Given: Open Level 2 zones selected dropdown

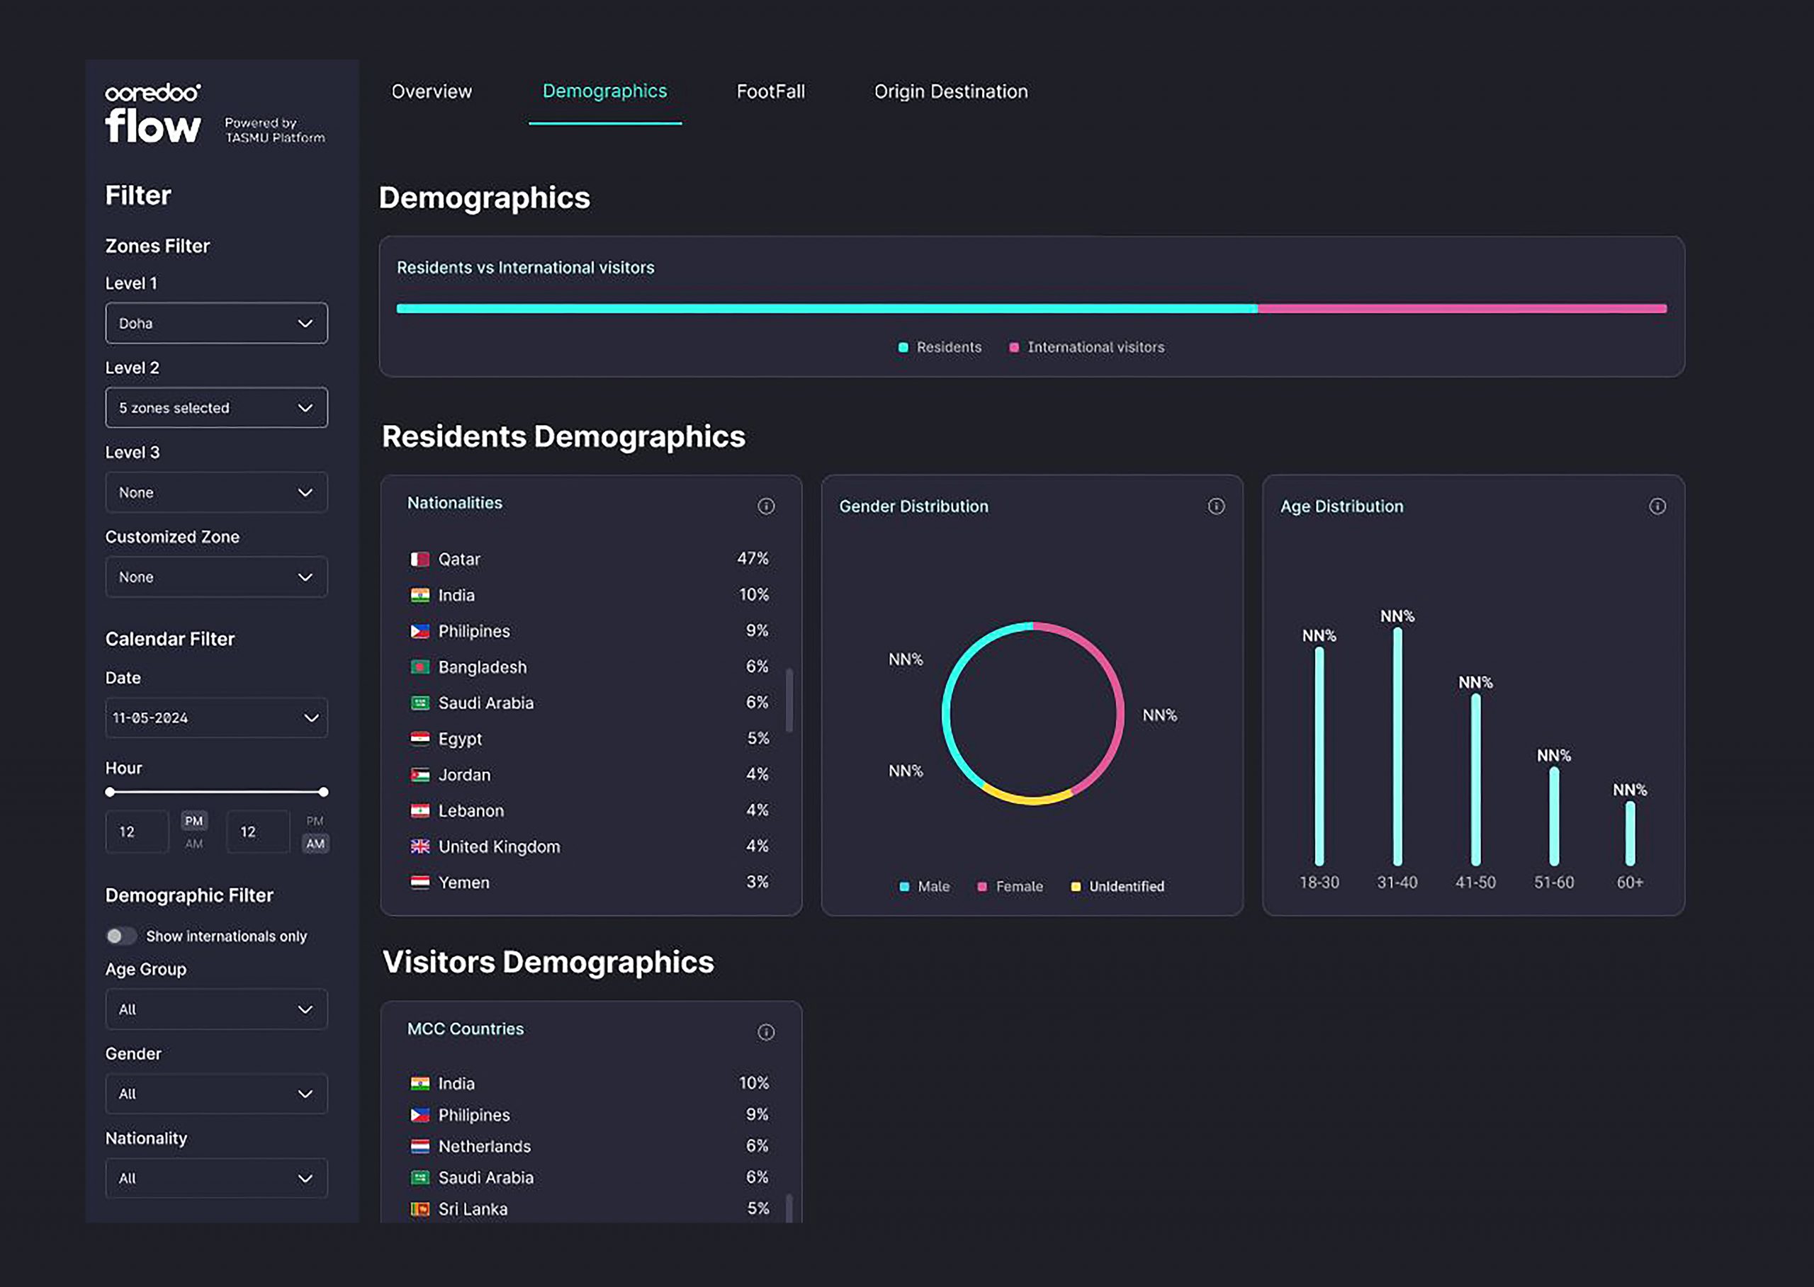Looking at the screenshot, I should 216,407.
